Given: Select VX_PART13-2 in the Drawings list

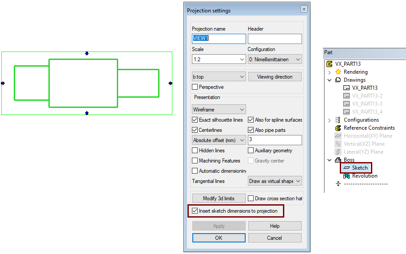Looking at the screenshot, I should click(367, 96).
